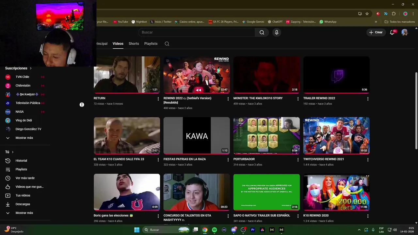This screenshot has width=418, height=235.
Task: Open the Nightbot bookmark
Action: (139, 22)
